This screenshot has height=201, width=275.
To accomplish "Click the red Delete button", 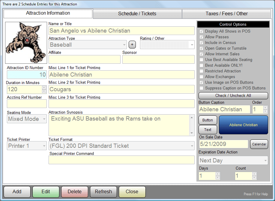I will pos(75,192).
